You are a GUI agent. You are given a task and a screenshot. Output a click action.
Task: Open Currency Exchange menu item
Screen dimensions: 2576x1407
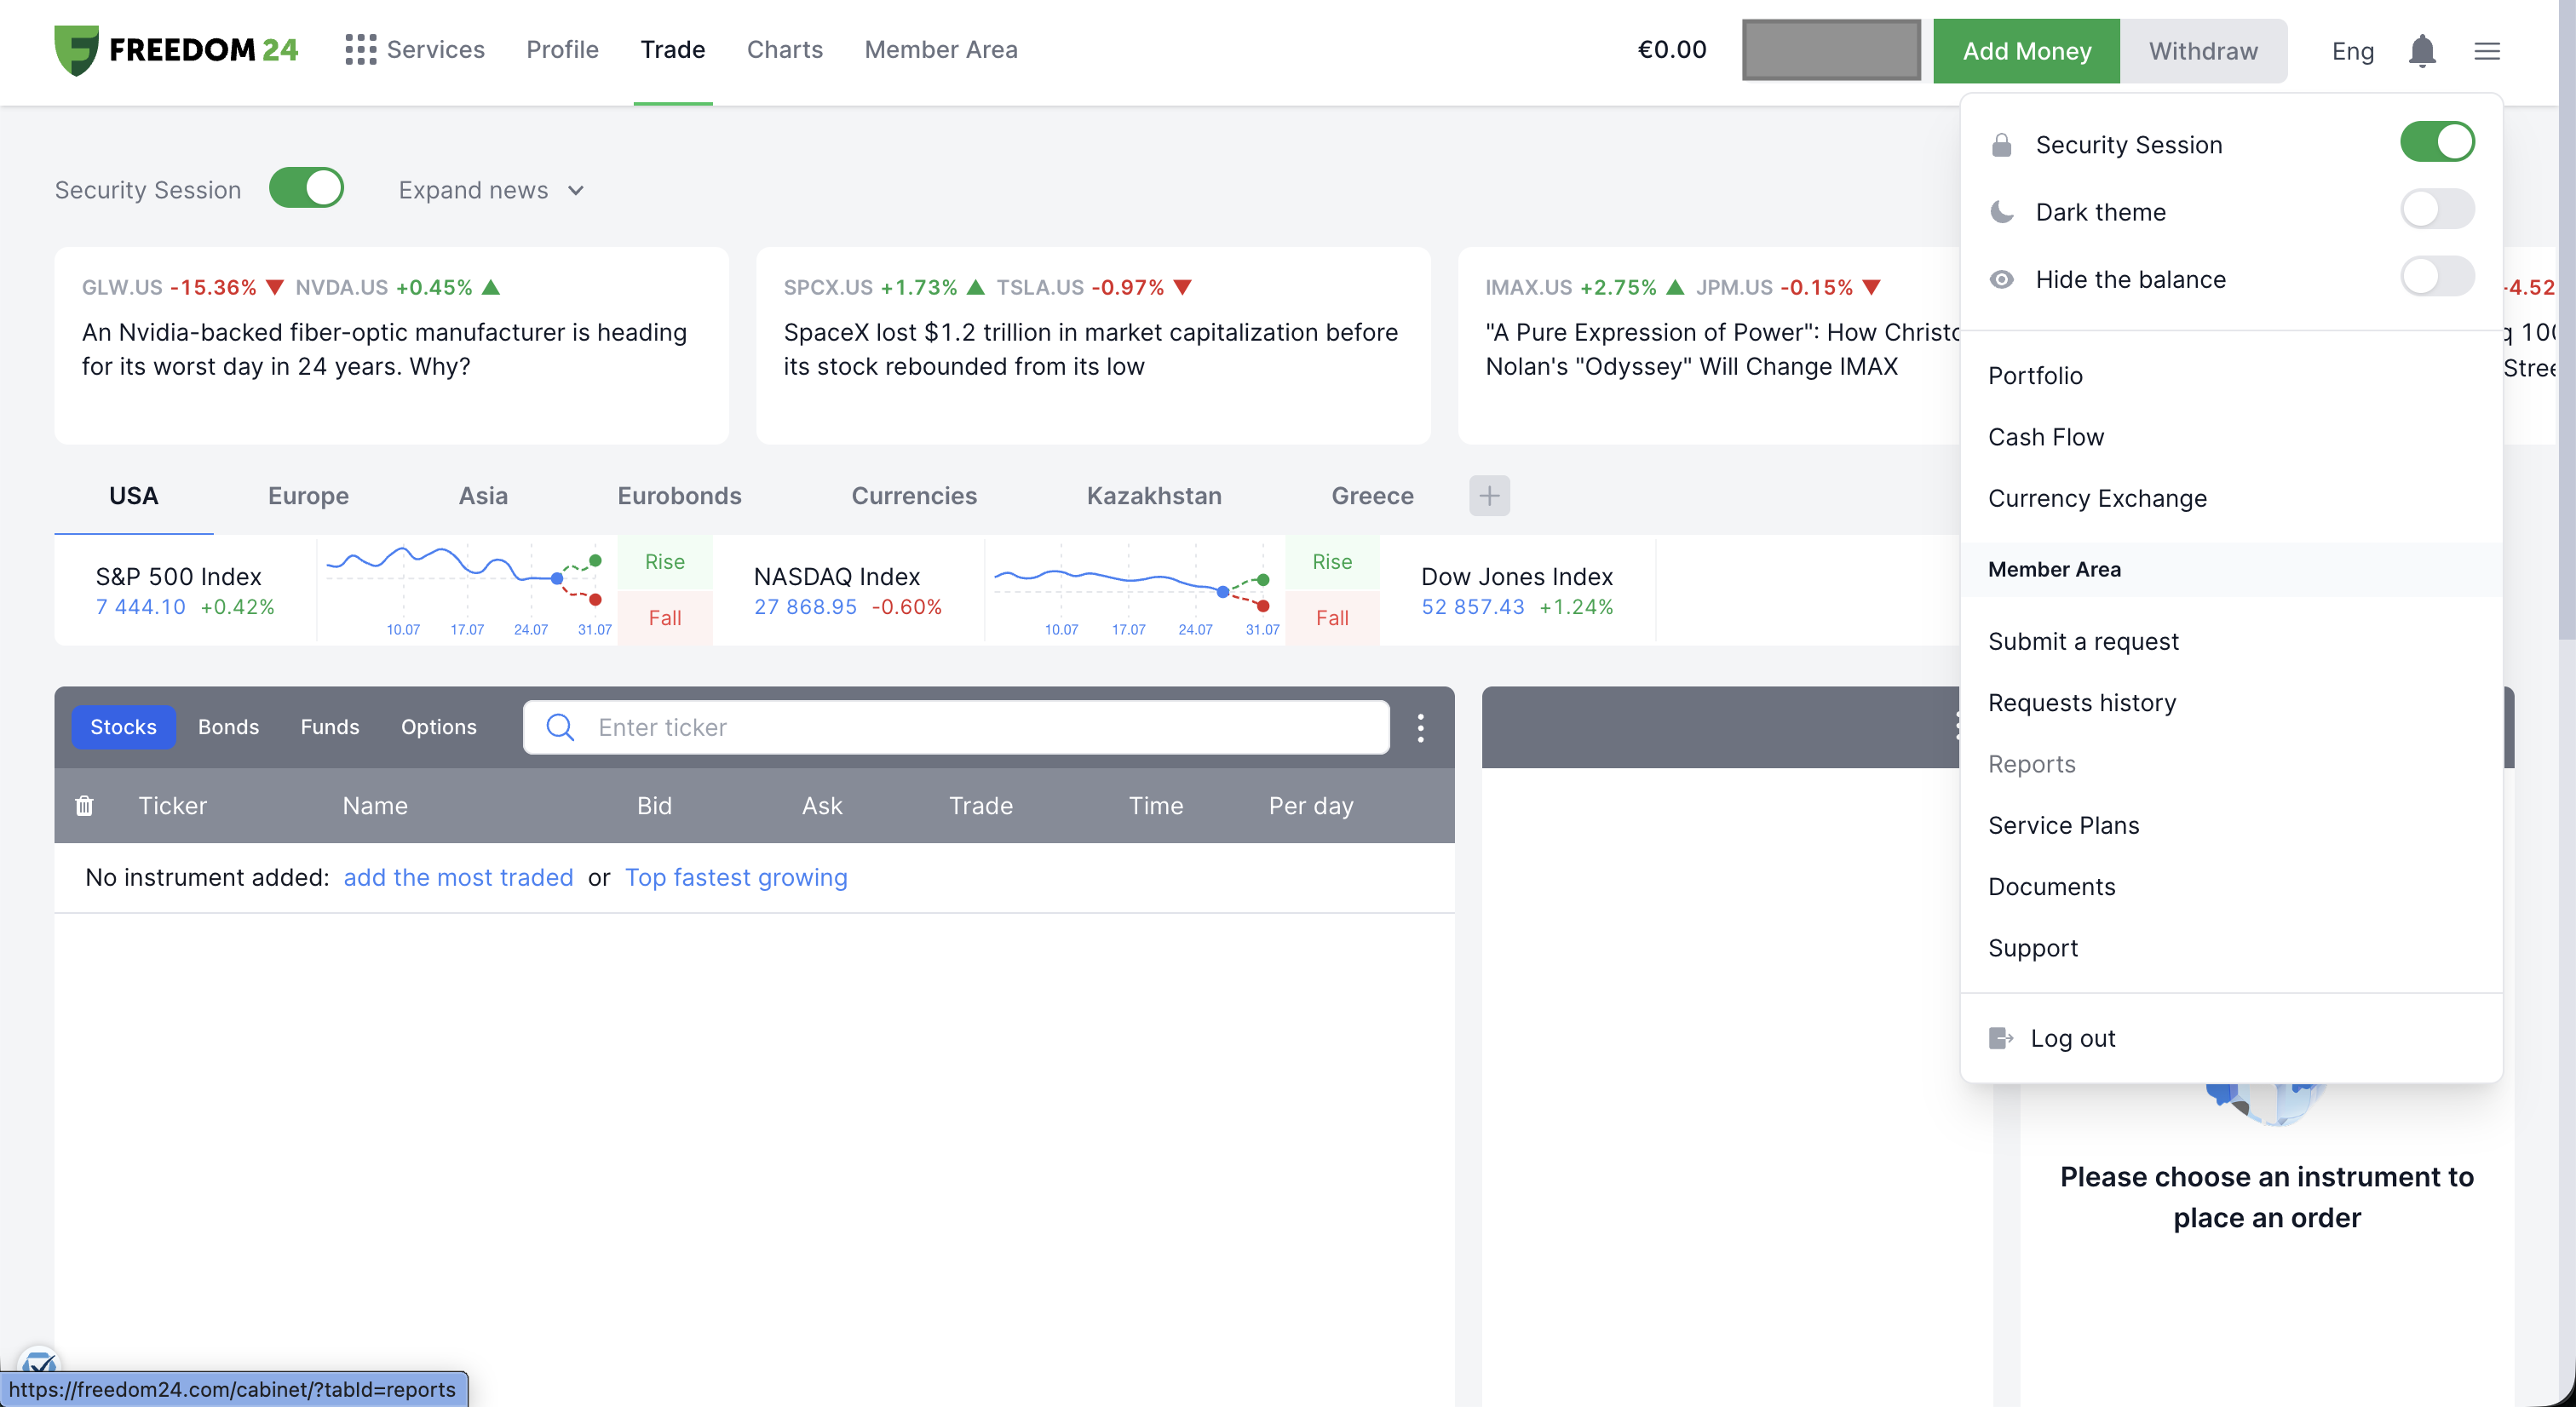2097,498
